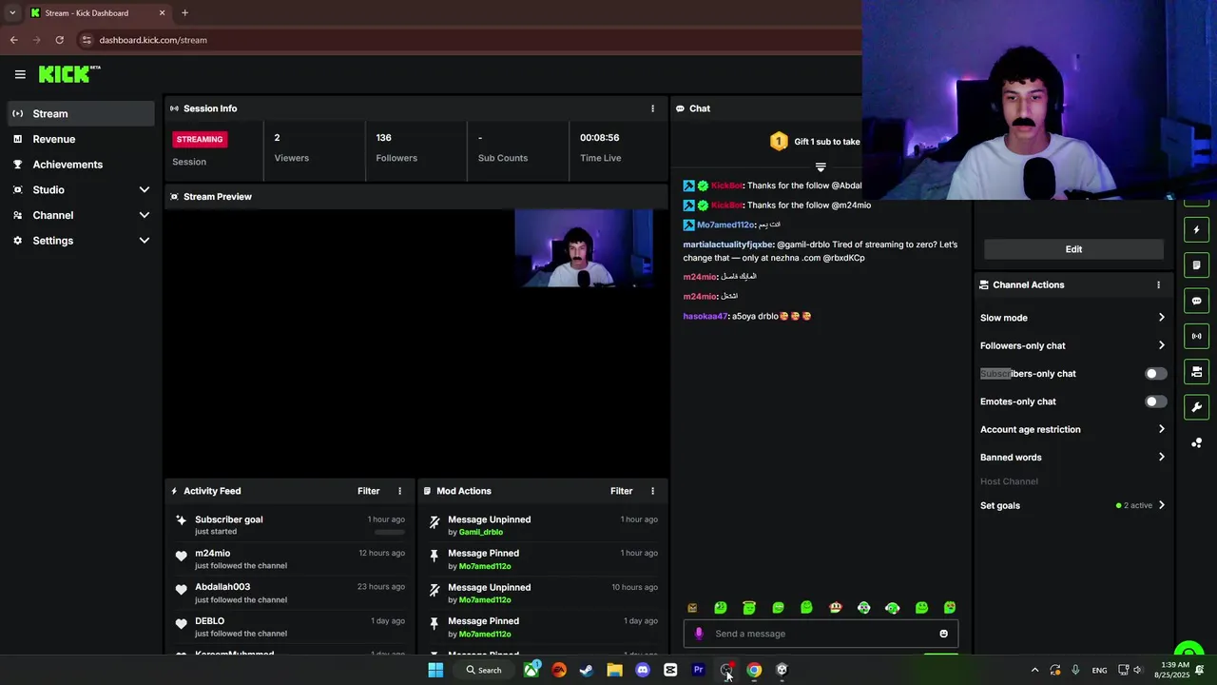The width and height of the screenshot is (1217, 685).
Task: Go to Achievements in the sidebar
Action: point(80,165)
